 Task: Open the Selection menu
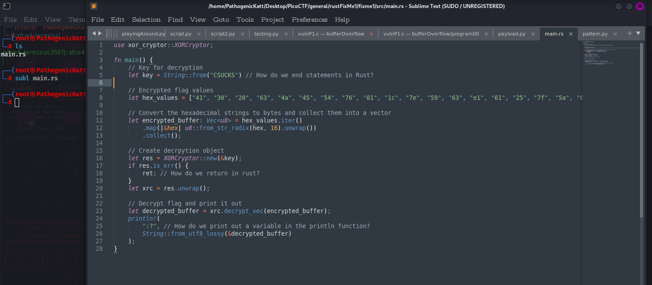pos(146,20)
